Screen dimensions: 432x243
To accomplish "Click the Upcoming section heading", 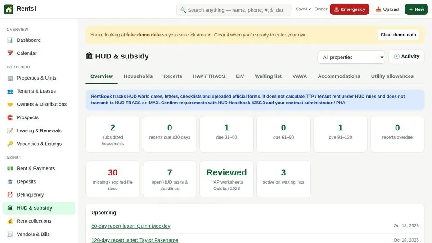I will tap(104, 213).
